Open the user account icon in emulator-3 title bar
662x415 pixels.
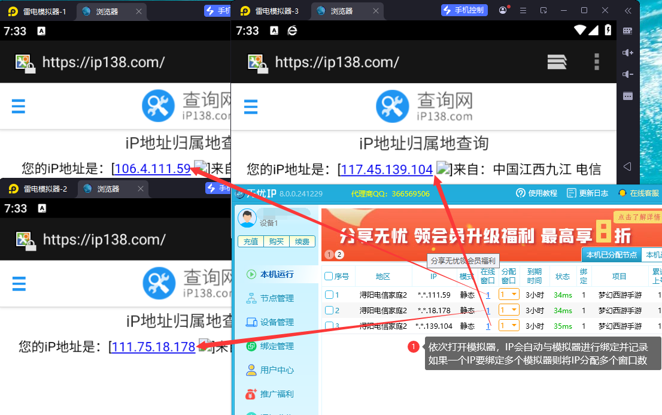pos(503,10)
